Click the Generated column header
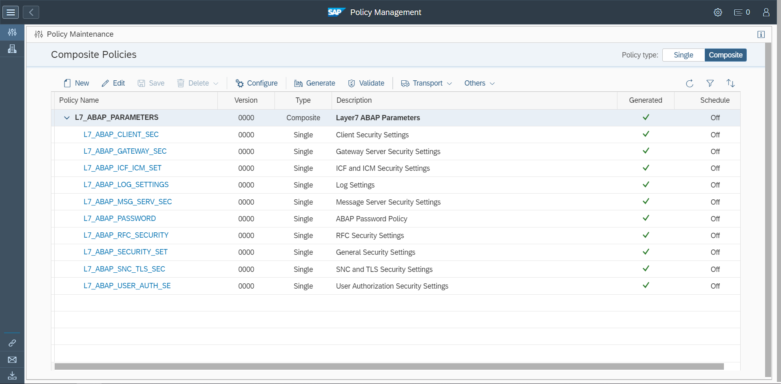 click(646, 100)
